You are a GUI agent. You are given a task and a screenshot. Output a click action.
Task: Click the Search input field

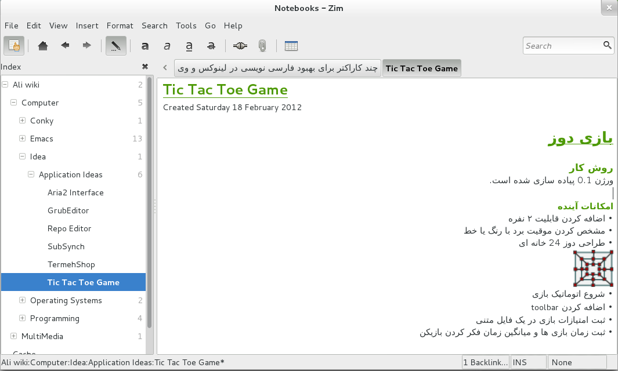click(x=562, y=46)
